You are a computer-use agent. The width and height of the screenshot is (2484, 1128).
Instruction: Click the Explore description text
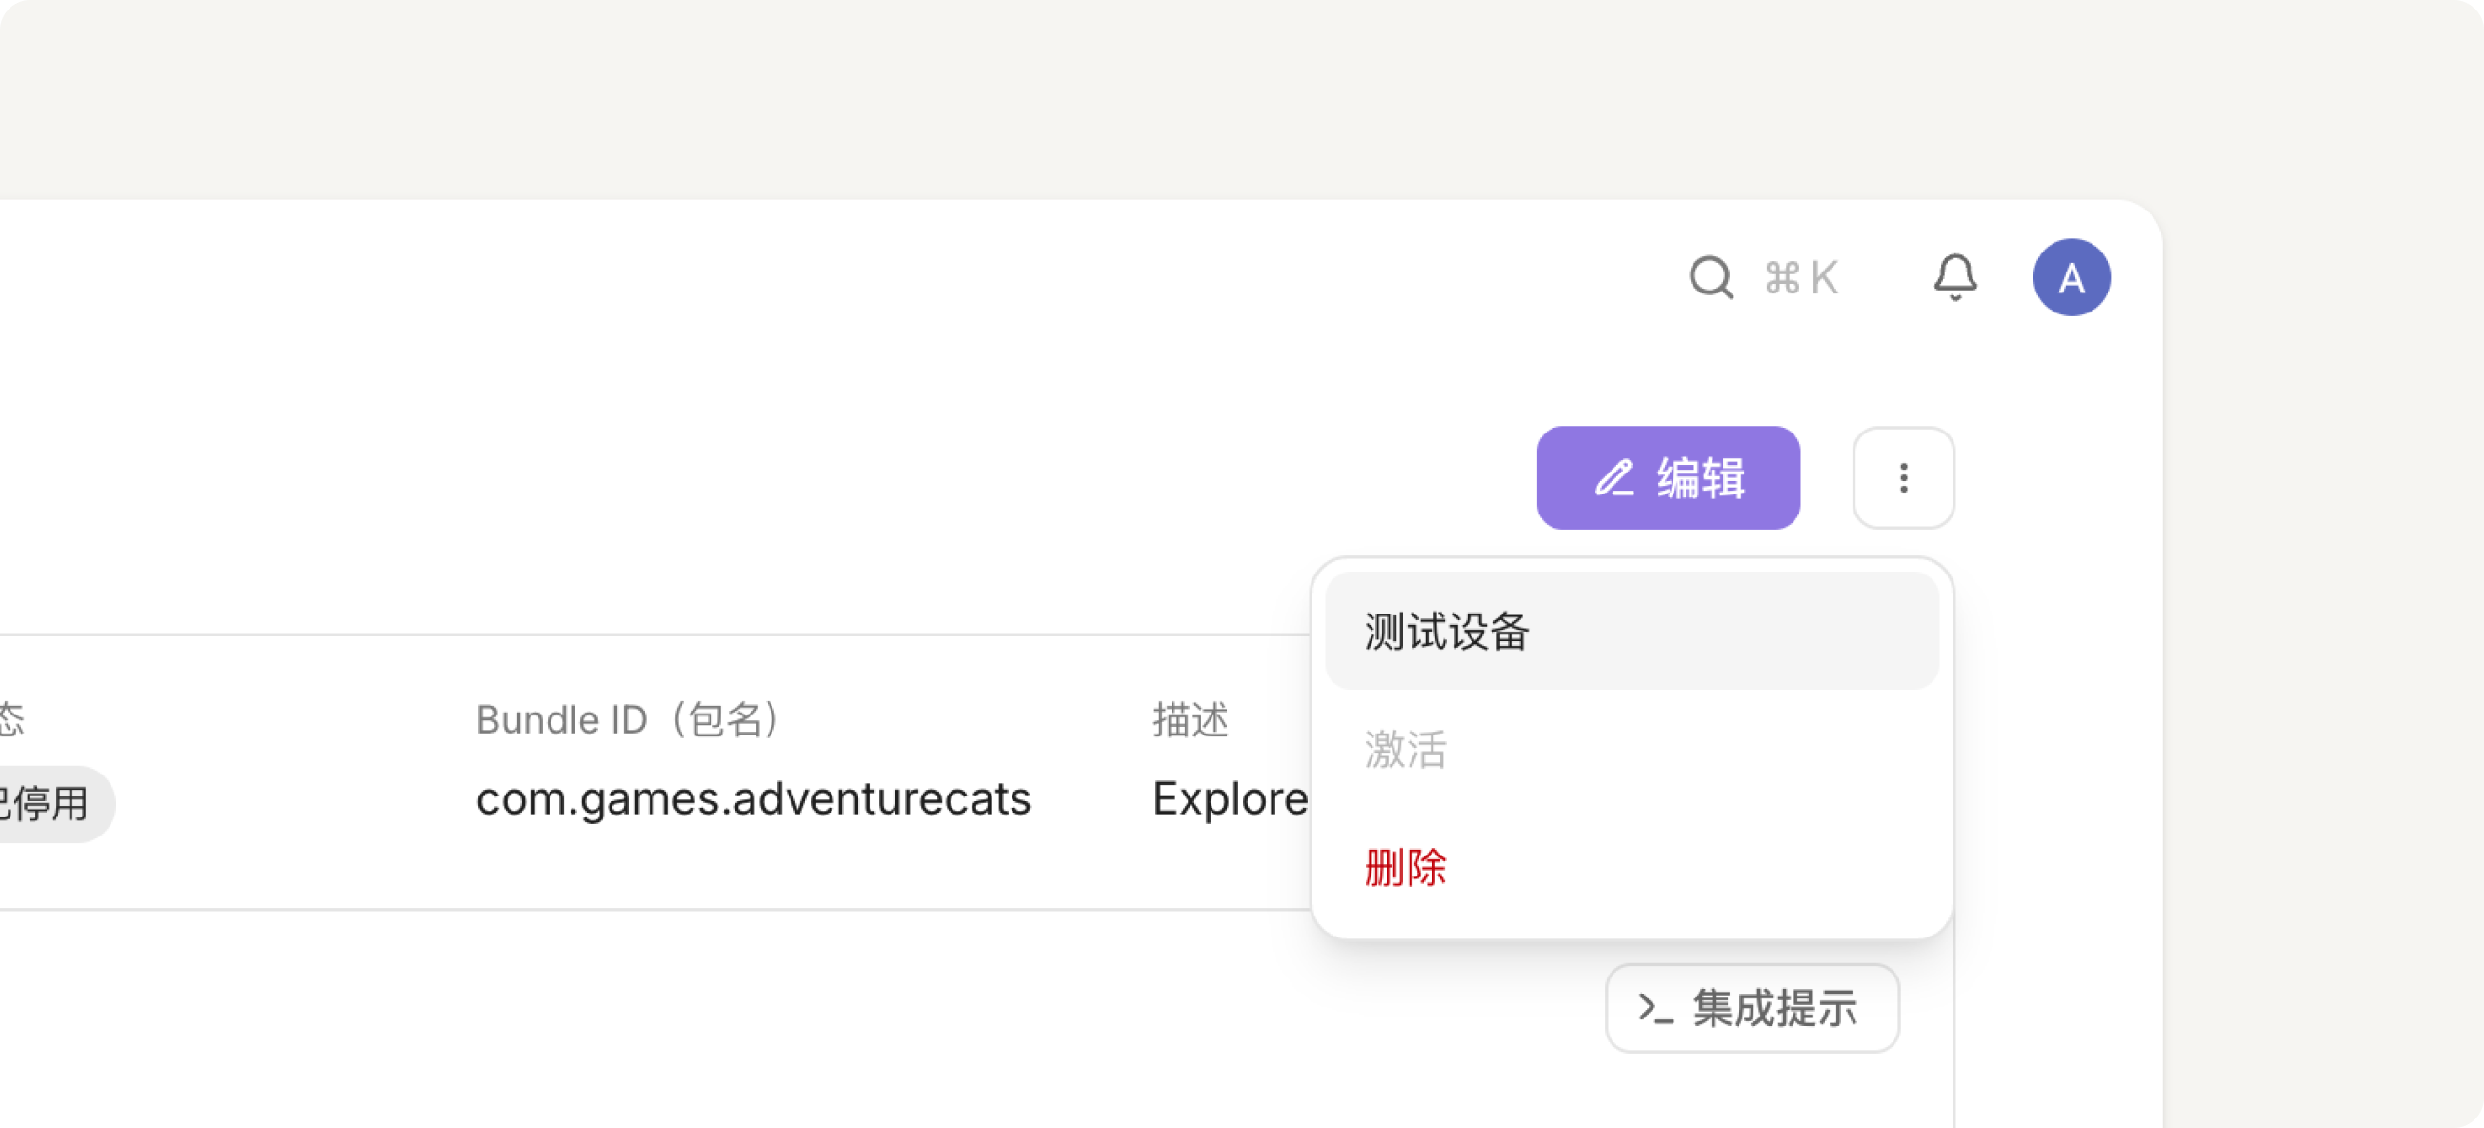1231,799
